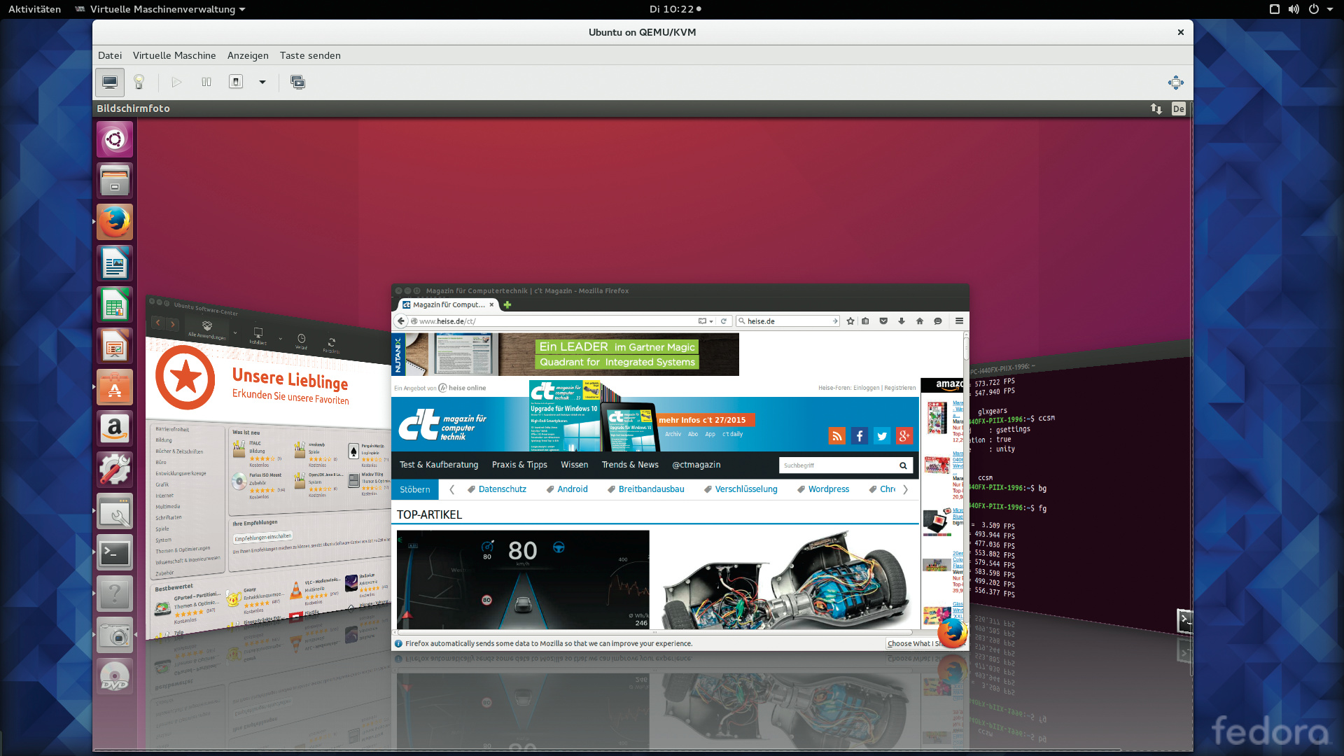Expand the system menu arrow in top bar
The height and width of the screenshot is (756, 1344).
[1330, 9]
